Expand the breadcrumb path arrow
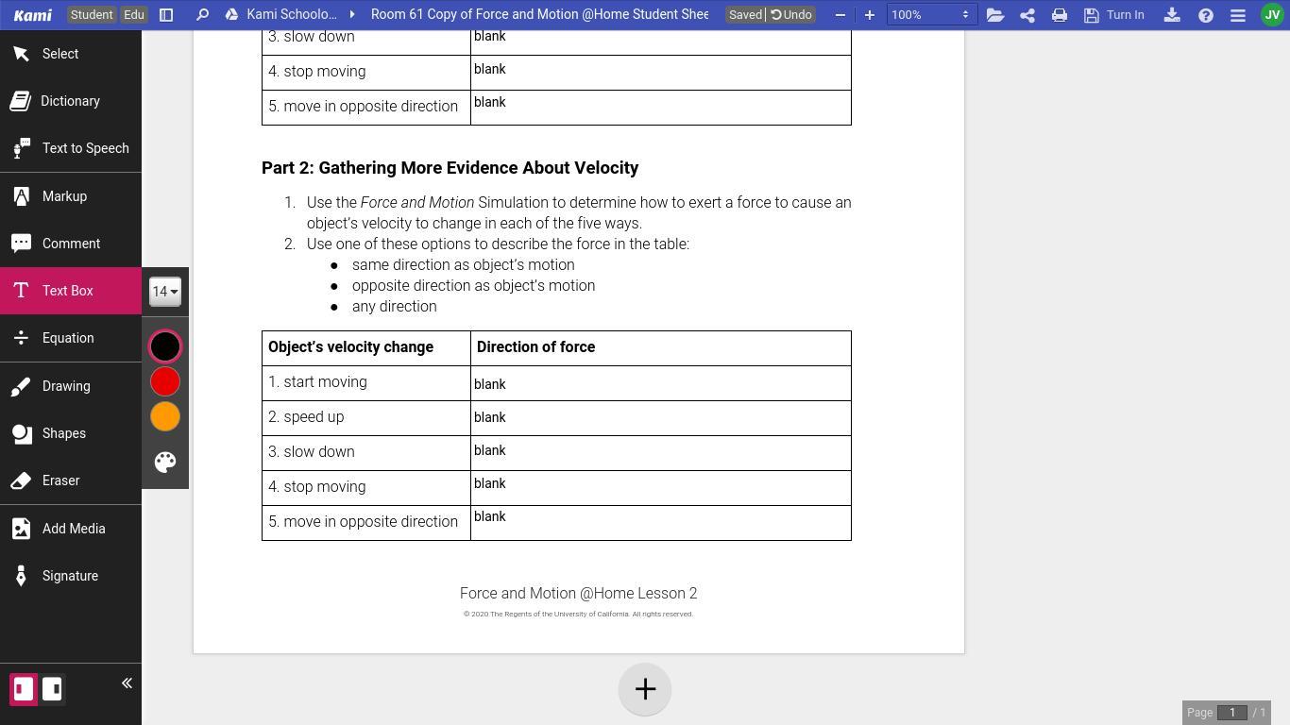The width and height of the screenshot is (1290, 725). (352, 15)
